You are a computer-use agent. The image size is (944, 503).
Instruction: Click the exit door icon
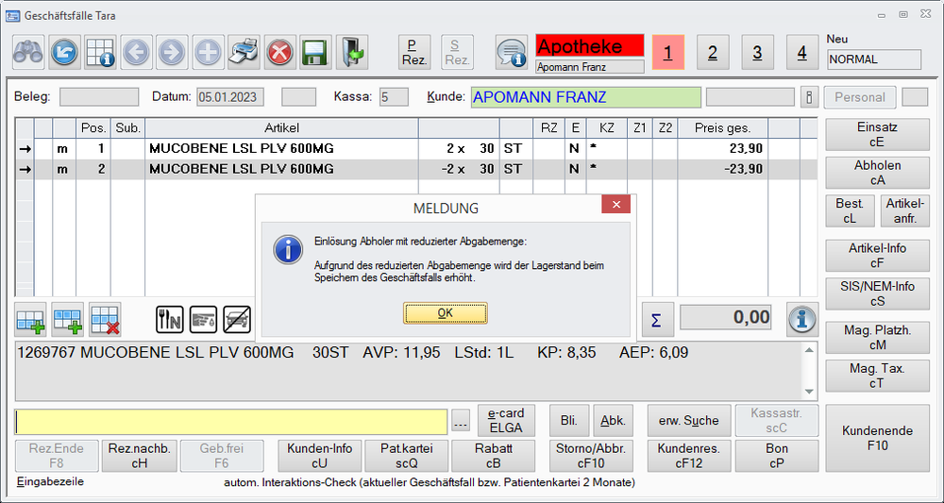pos(351,52)
